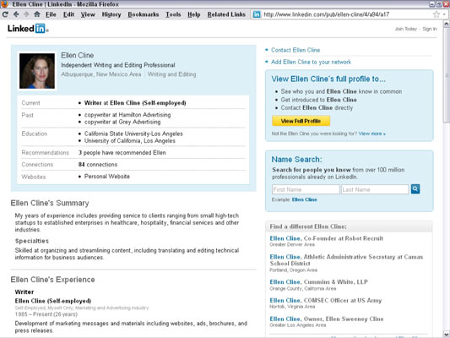Image resolution: width=450 pixels, height=338 pixels.
Task: Open the Tools menu
Action: 173,14
